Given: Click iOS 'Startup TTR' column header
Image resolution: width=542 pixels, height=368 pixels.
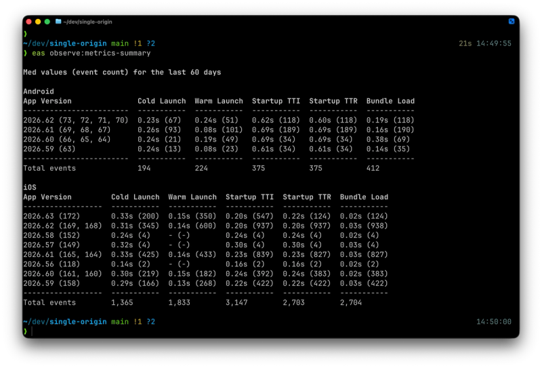Looking at the screenshot, I should pyautogui.click(x=307, y=197).
